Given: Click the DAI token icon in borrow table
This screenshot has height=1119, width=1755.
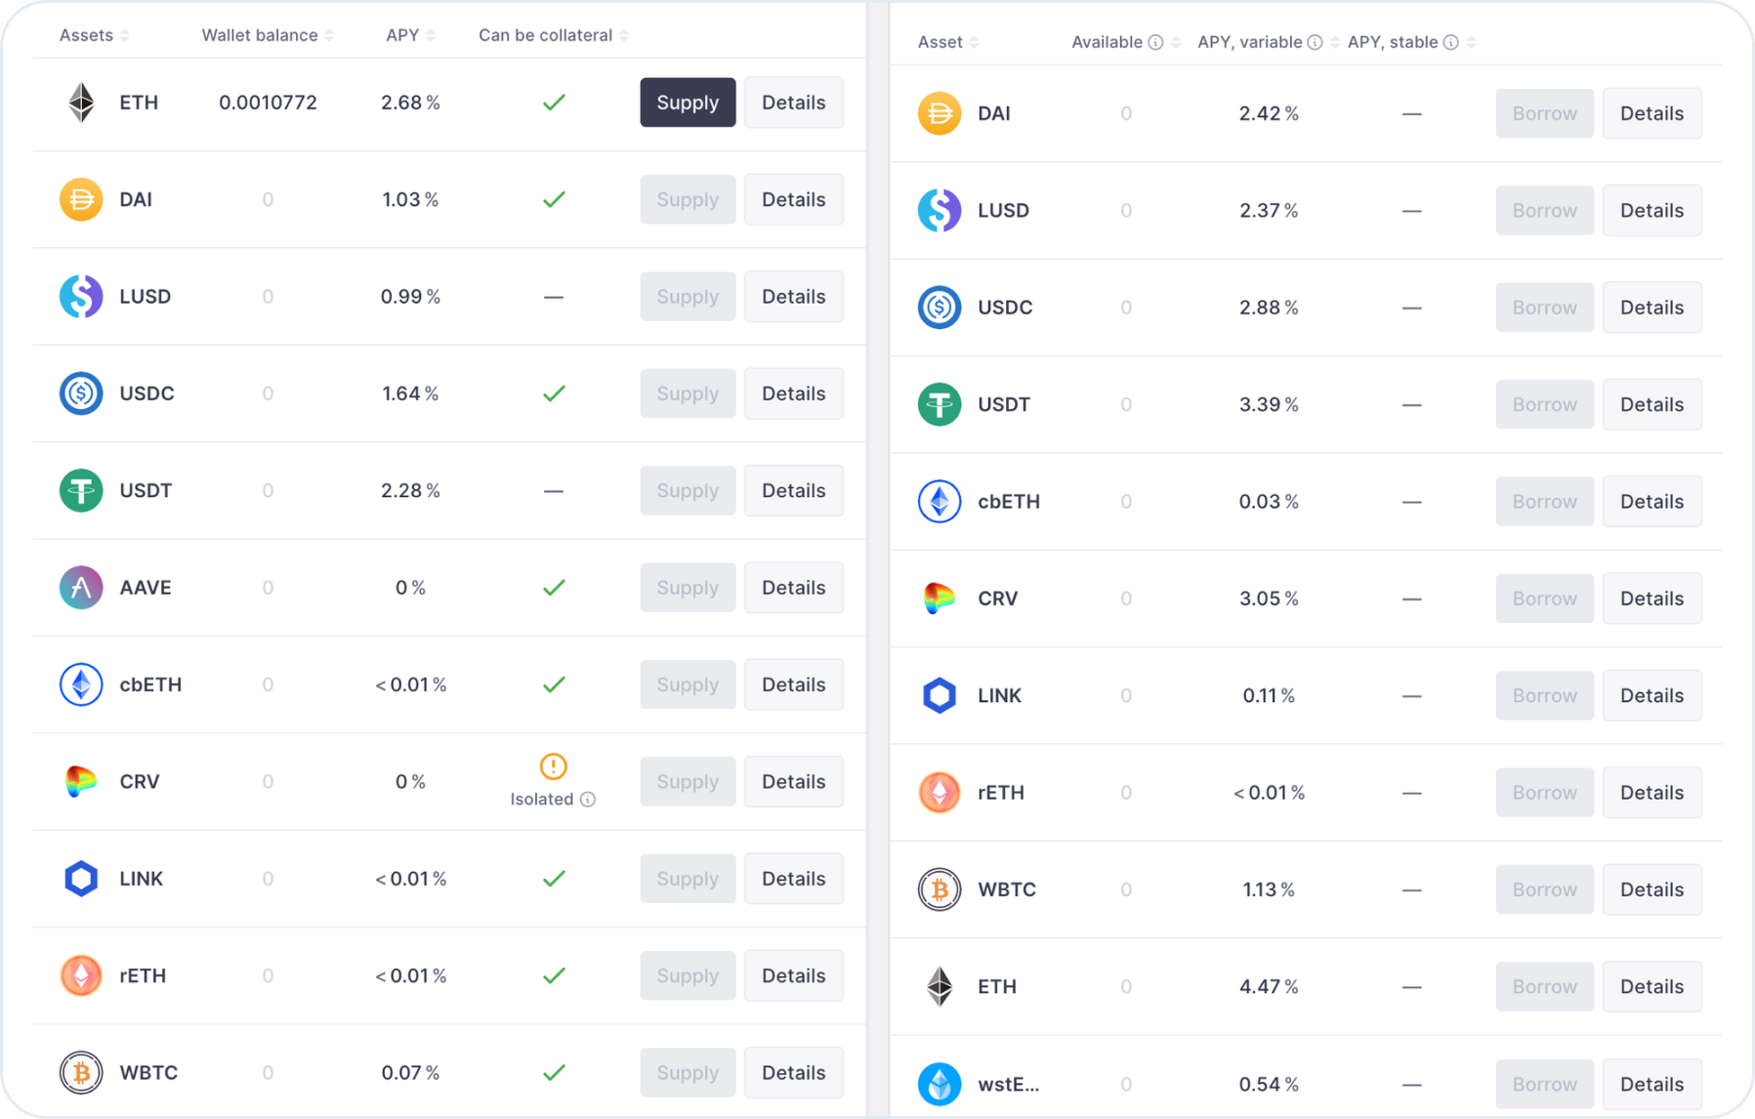Looking at the screenshot, I should point(939,113).
